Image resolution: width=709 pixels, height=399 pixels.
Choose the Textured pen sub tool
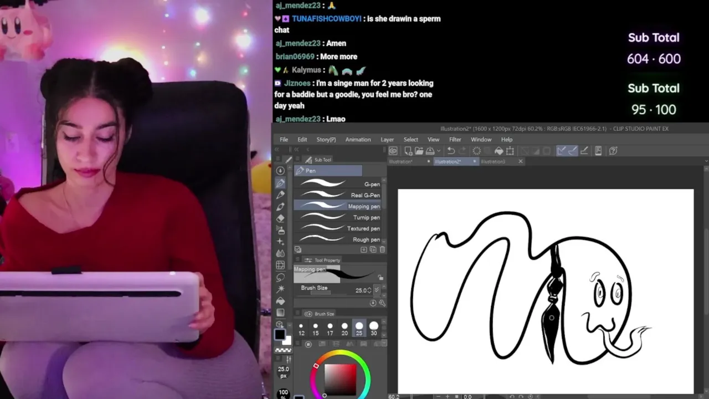click(337, 228)
